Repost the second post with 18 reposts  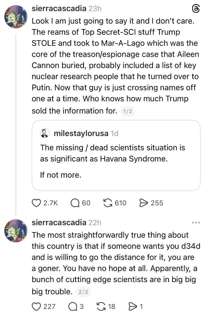pos(101,306)
